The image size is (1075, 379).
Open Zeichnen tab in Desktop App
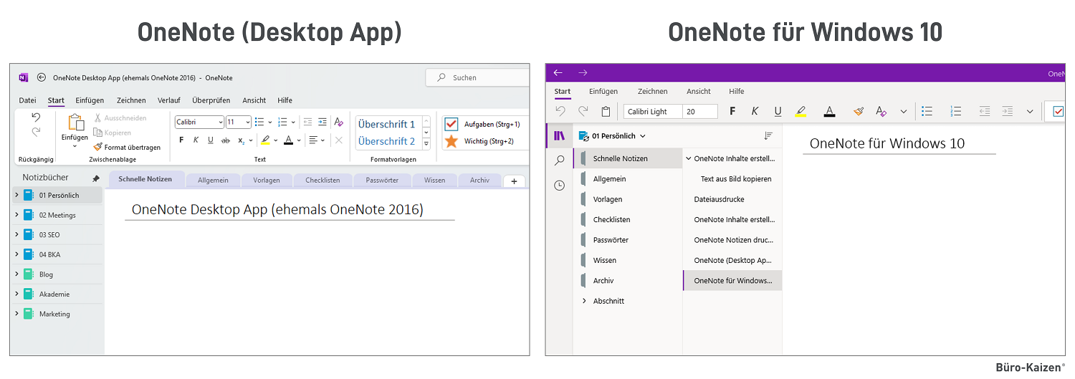[x=131, y=100]
